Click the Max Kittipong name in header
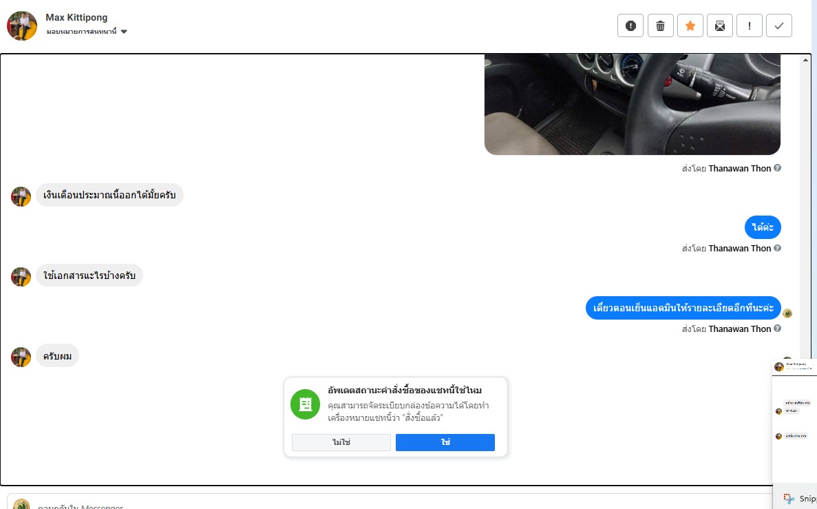The height and width of the screenshot is (509, 817). [x=76, y=17]
